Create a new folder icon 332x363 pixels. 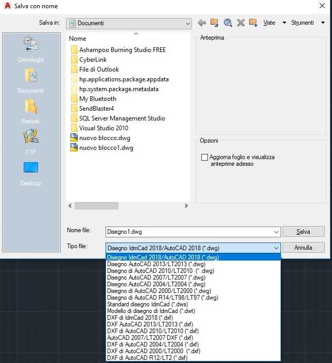253,23
